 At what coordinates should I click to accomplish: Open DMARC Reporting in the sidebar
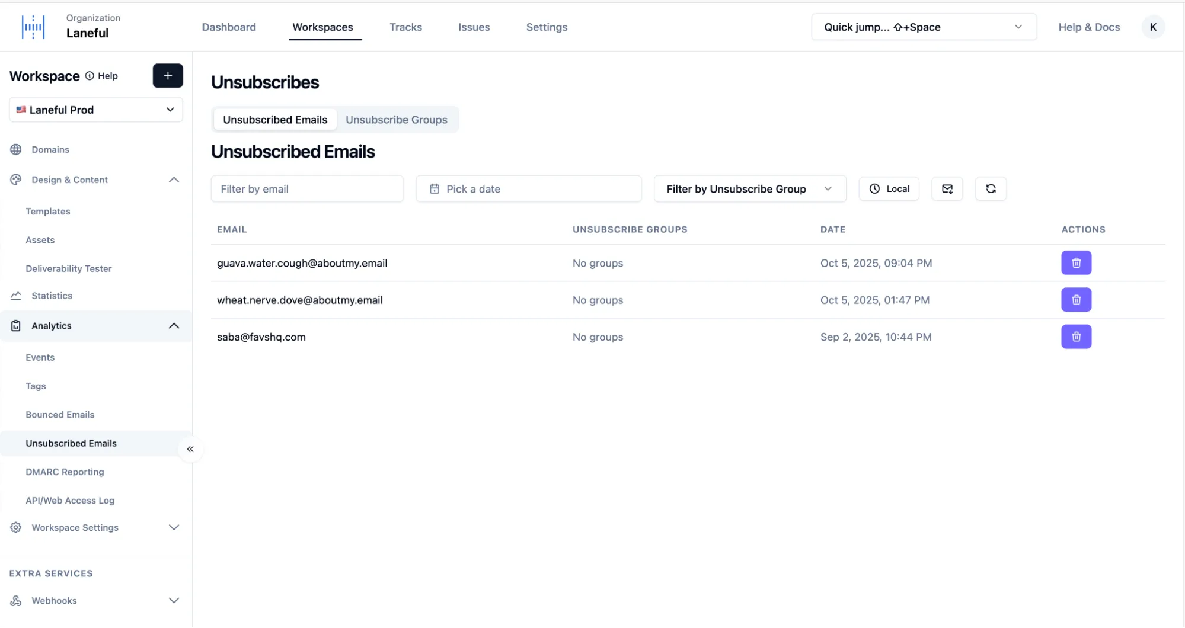65,472
